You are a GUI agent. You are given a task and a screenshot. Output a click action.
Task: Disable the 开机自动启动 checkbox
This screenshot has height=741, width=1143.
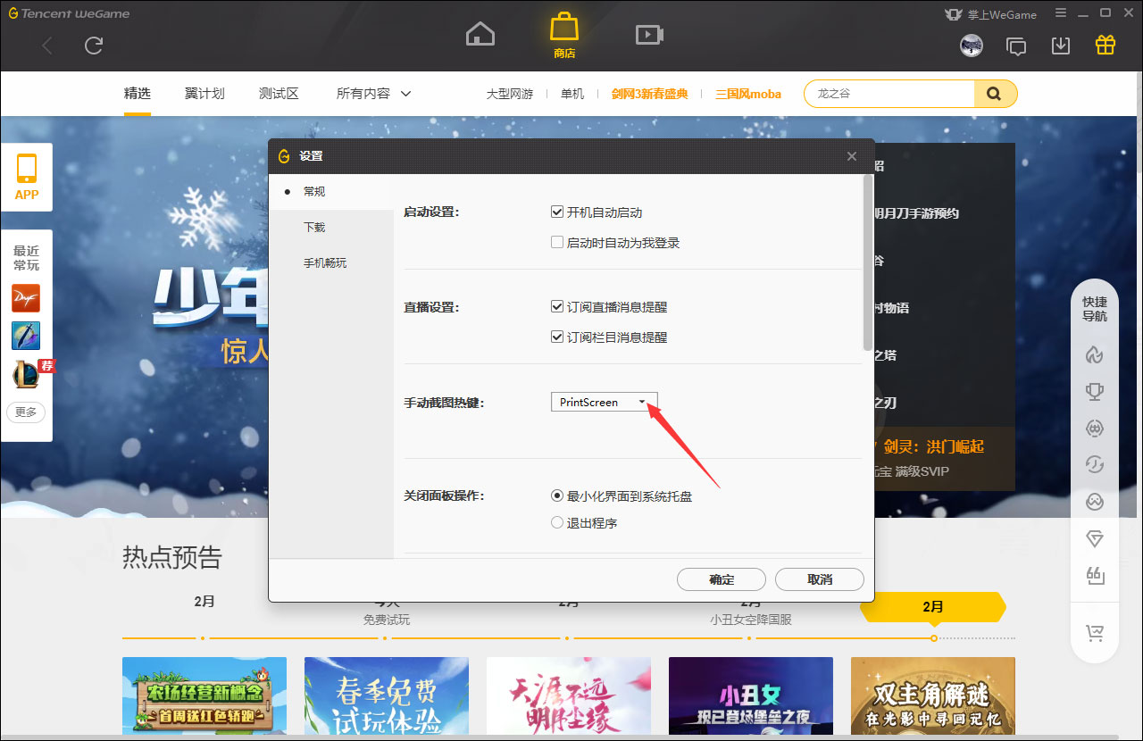pyautogui.click(x=557, y=212)
